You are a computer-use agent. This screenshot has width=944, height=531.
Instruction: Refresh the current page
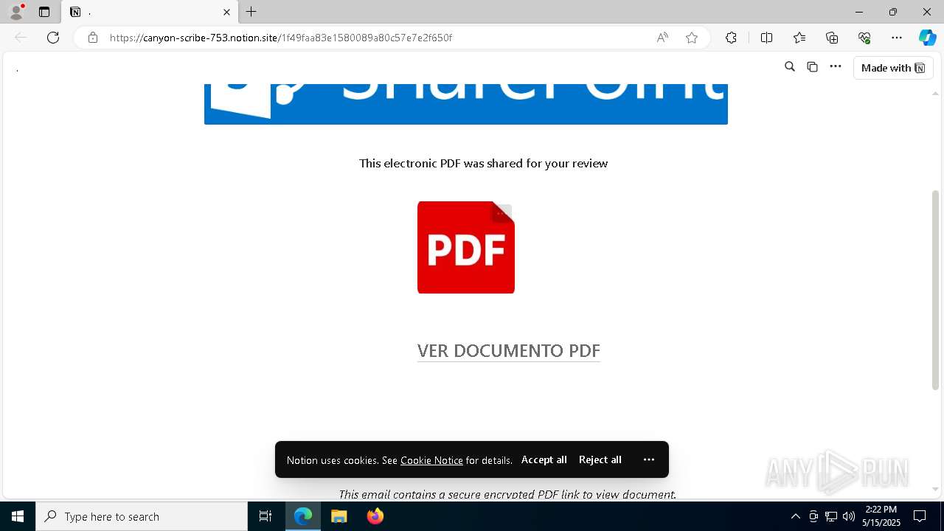click(x=53, y=38)
